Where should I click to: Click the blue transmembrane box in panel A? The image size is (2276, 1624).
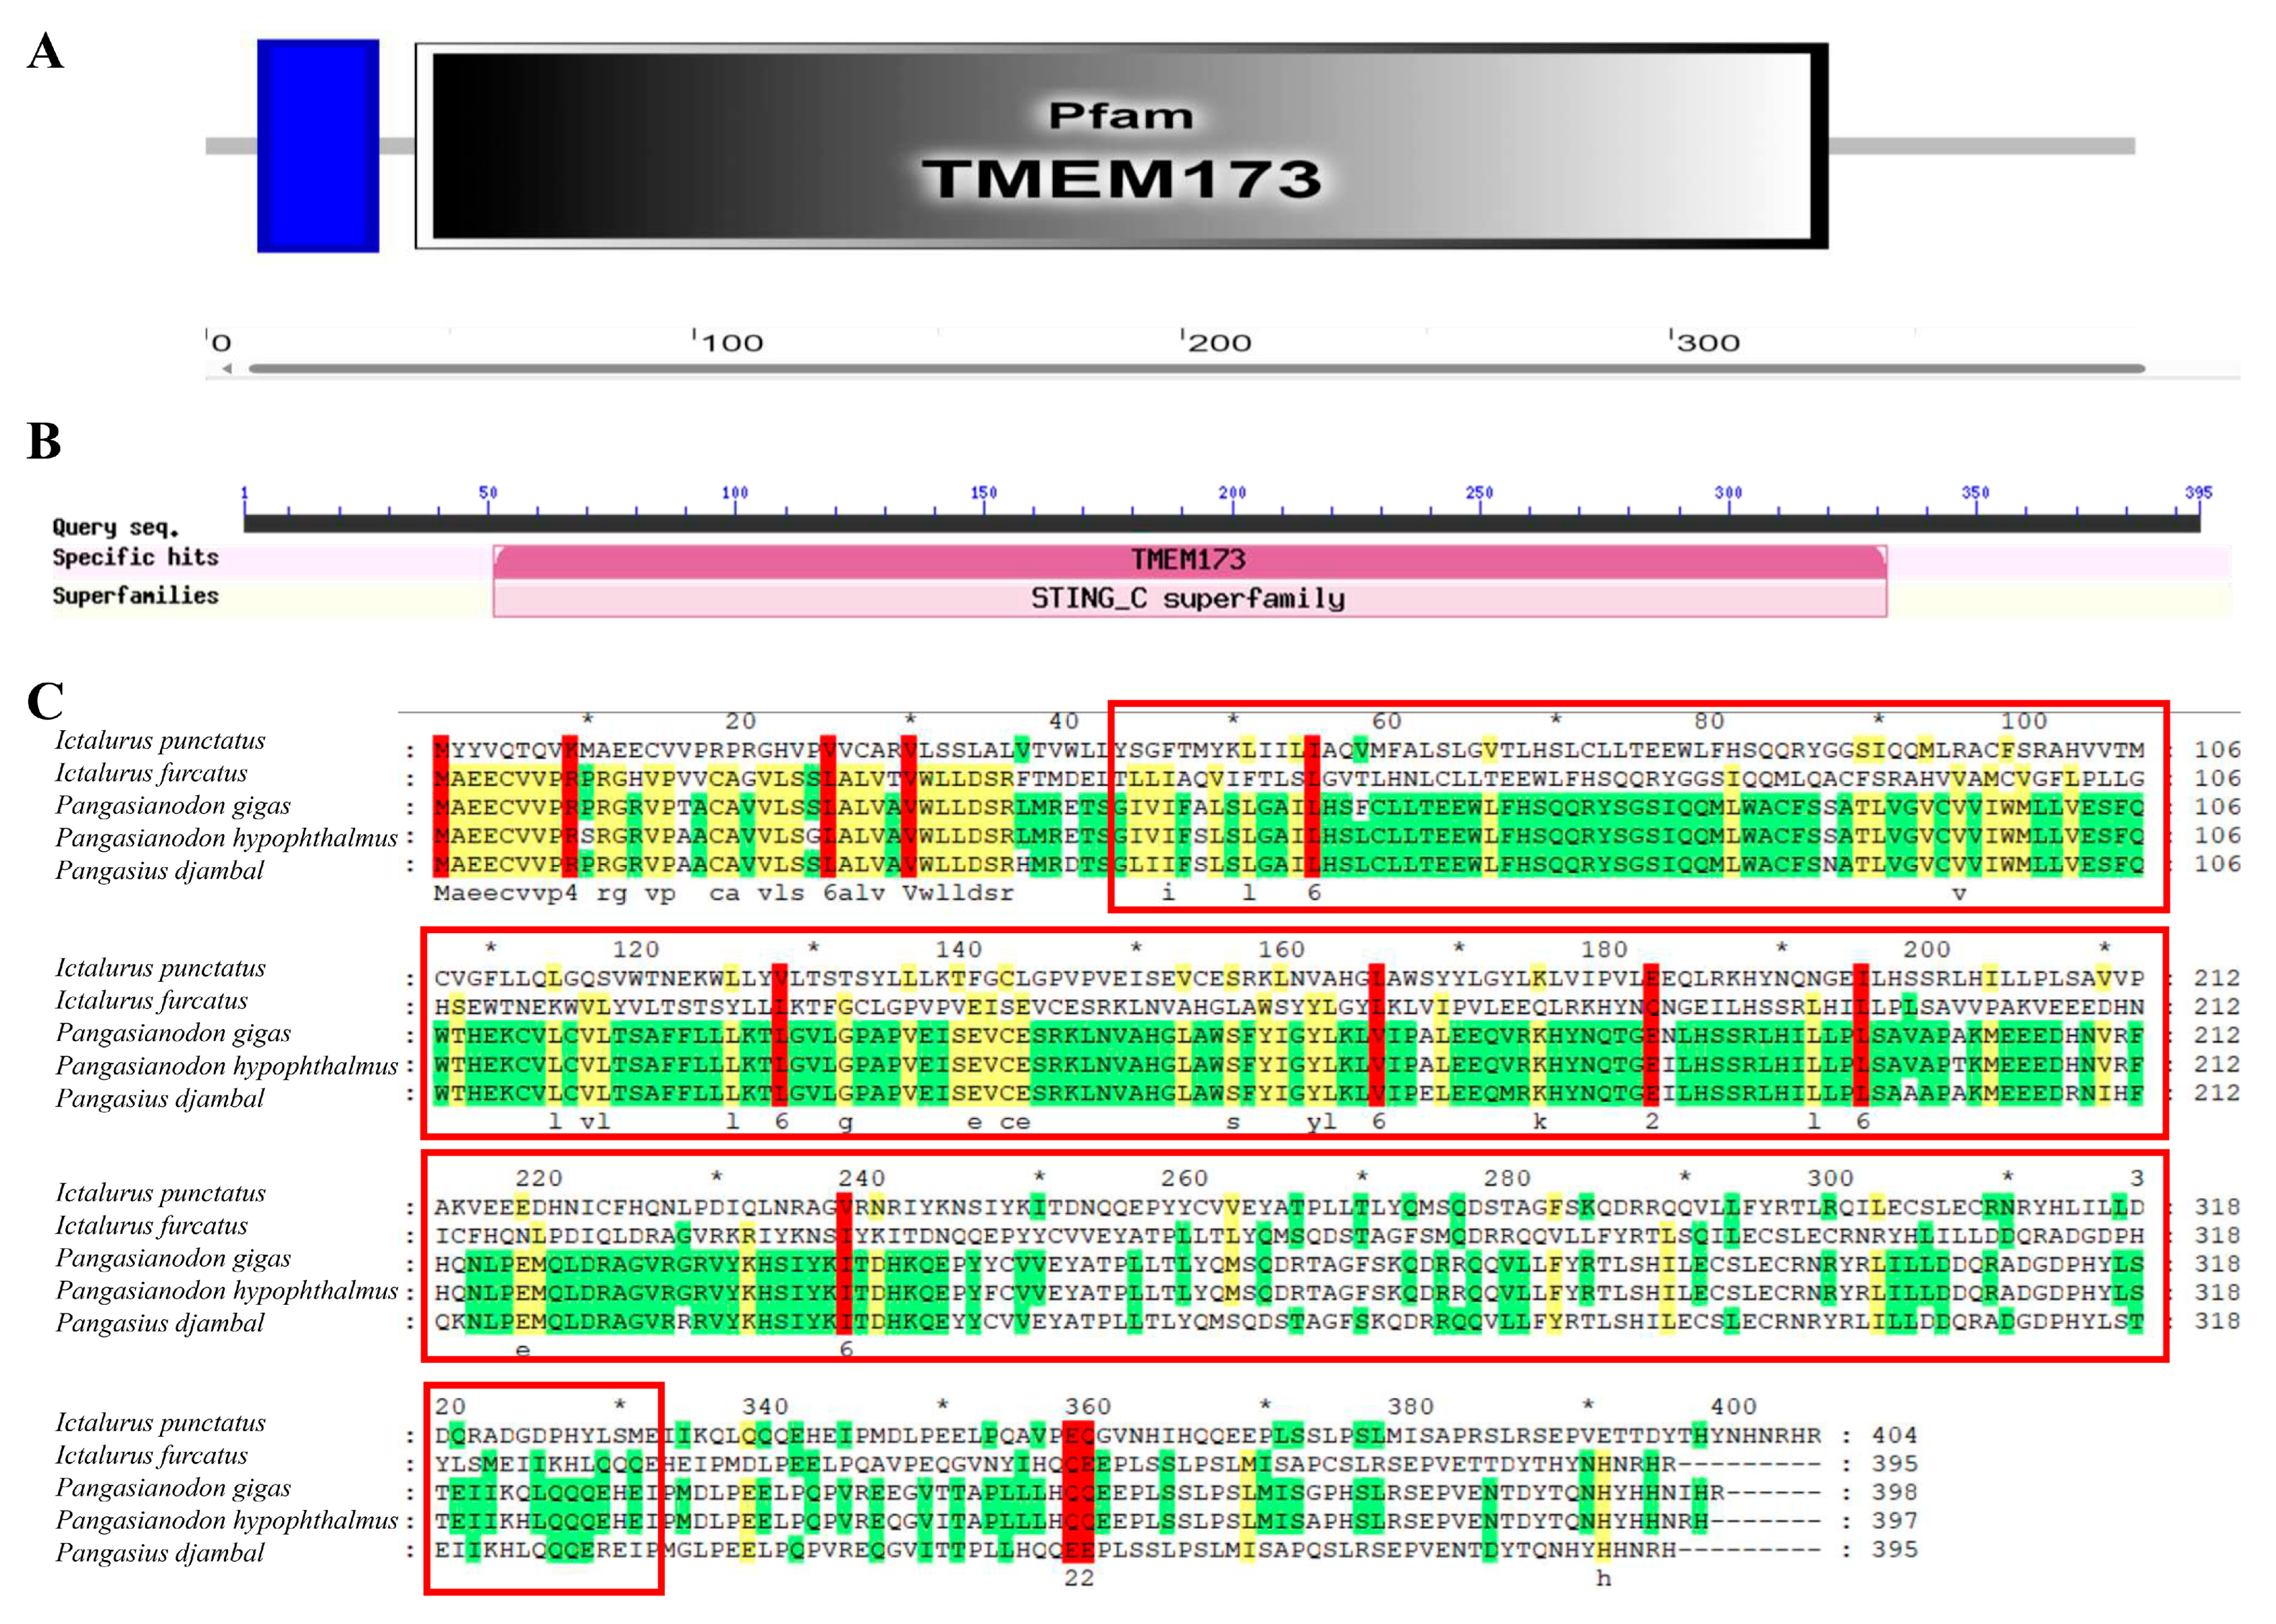(317, 146)
